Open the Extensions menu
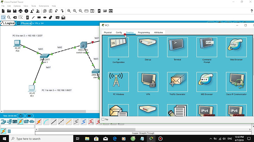 click(x=44, y=6)
